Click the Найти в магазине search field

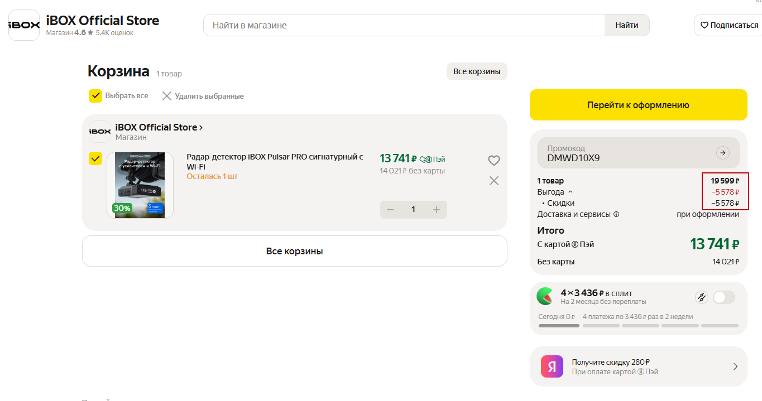click(404, 25)
